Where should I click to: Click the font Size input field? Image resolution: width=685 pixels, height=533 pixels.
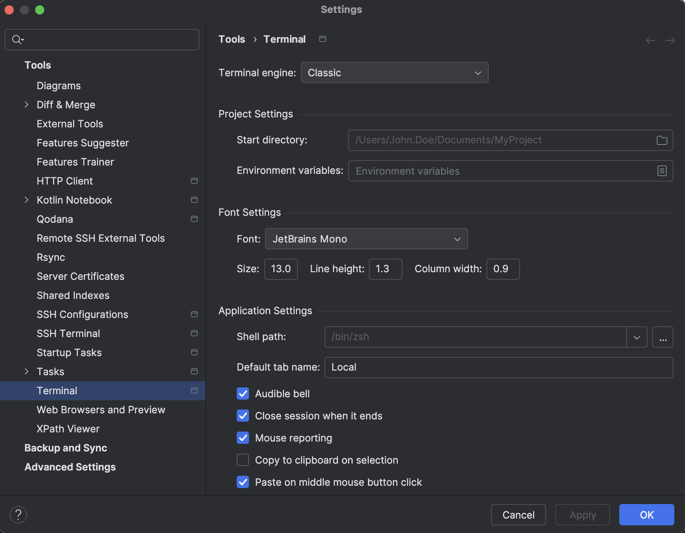[281, 269]
